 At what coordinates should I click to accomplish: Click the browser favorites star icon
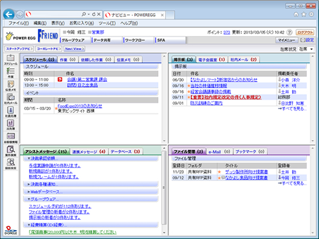point(303,14)
